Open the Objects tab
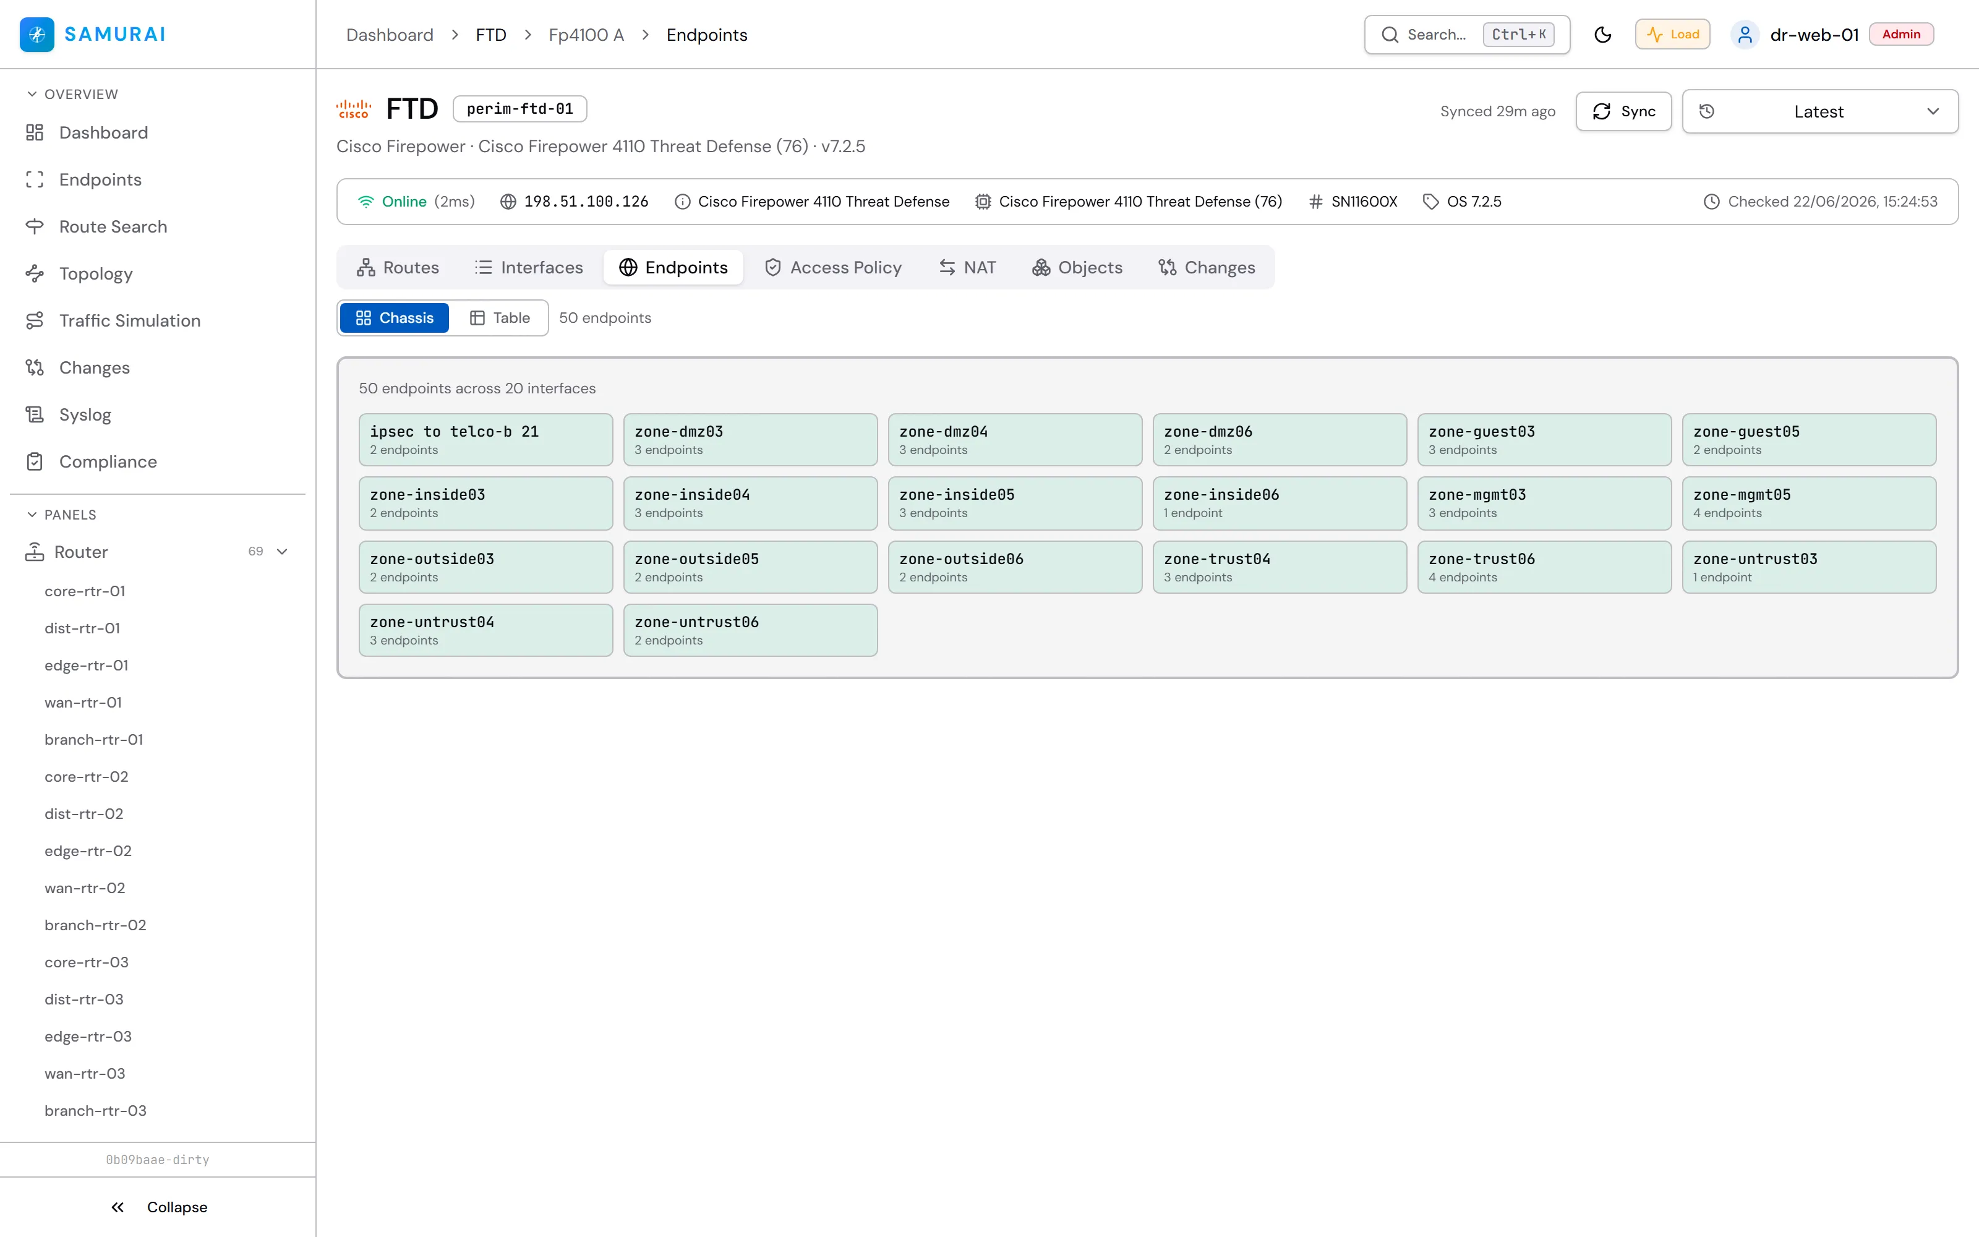Screen dimensions: 1979x1237 1077,268
